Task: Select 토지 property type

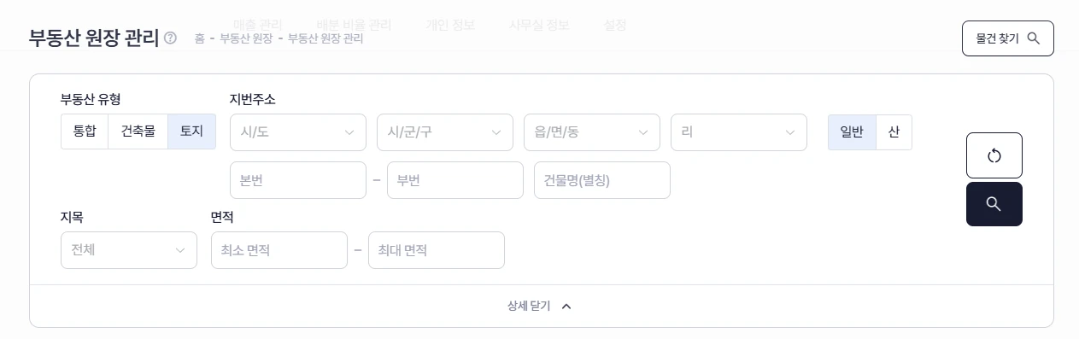Action: [191, 132]
